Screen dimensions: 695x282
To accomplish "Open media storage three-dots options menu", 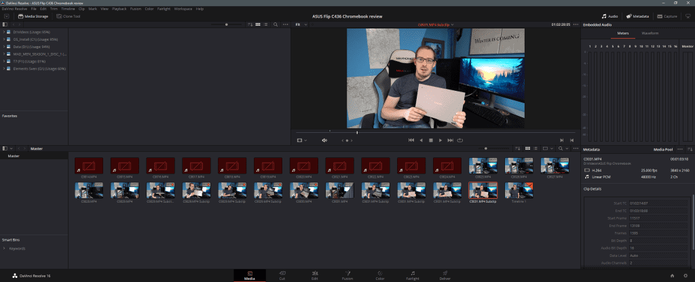I will (286, 24).
